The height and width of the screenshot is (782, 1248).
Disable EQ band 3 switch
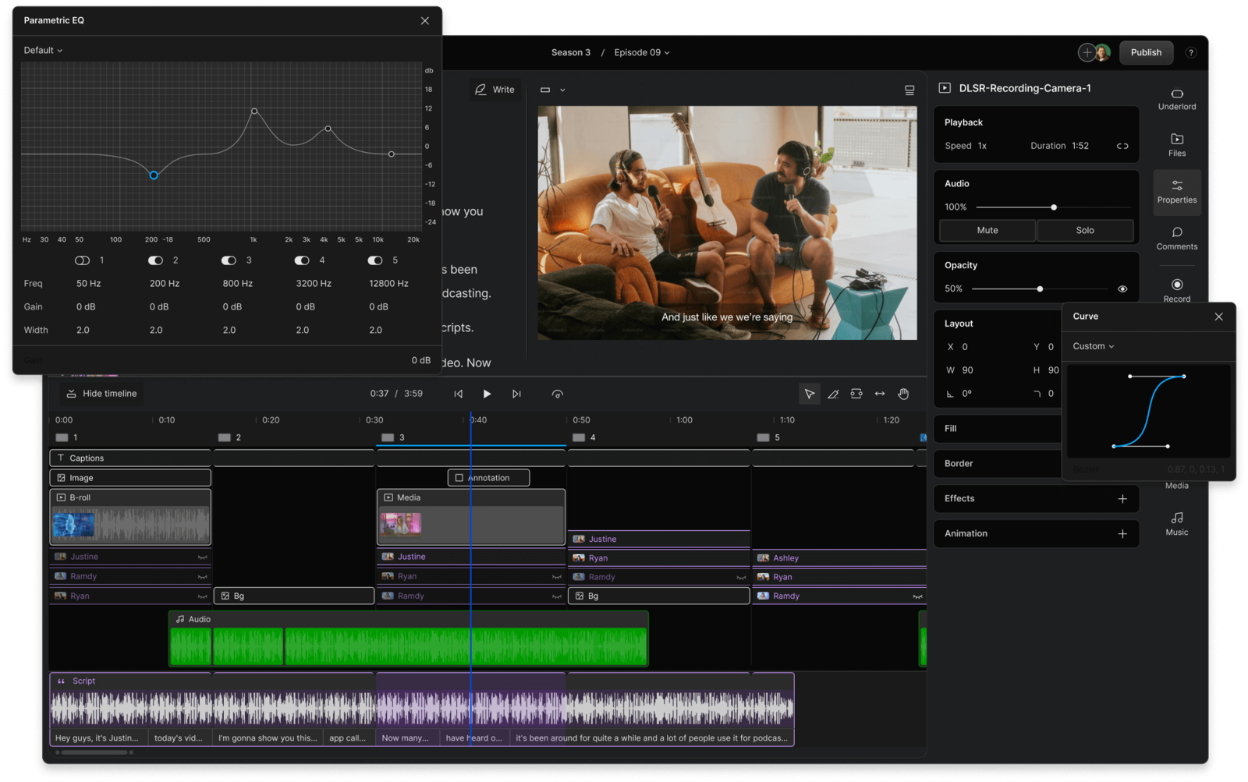coord(229,260)
